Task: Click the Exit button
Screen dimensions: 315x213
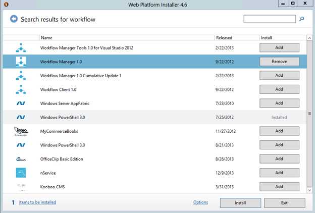Action: point(285,203)
